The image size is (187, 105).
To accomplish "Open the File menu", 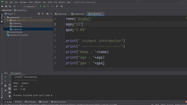I will click(x=6, y=2).
